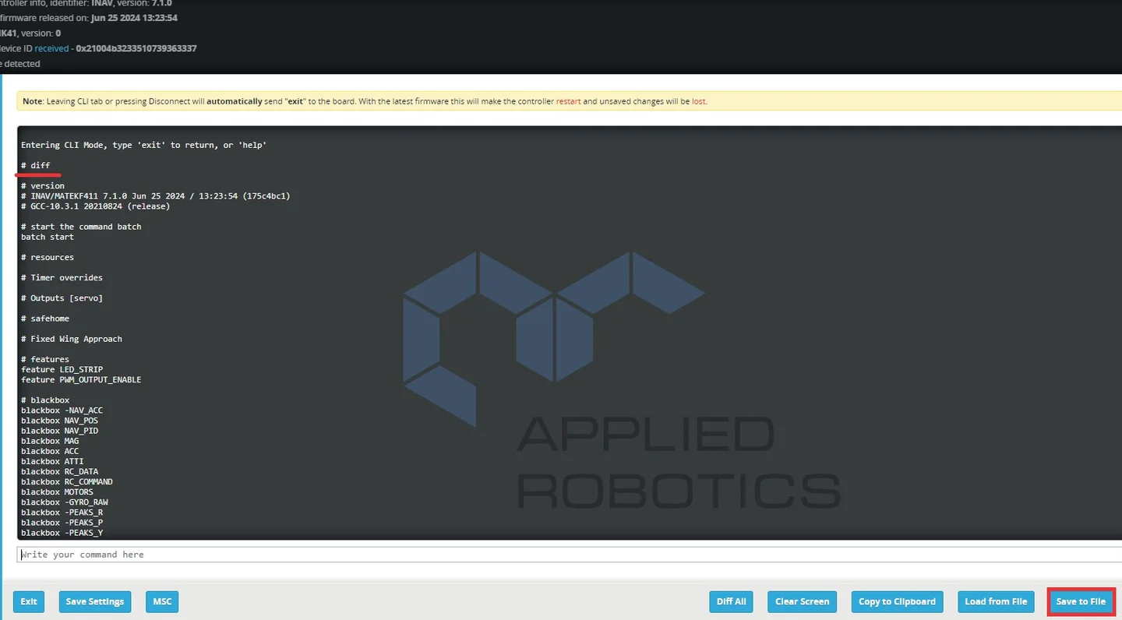Select 'blackbox MOTORS' line
Screen dimensions: 1122x620
click(x=57, y=491)
